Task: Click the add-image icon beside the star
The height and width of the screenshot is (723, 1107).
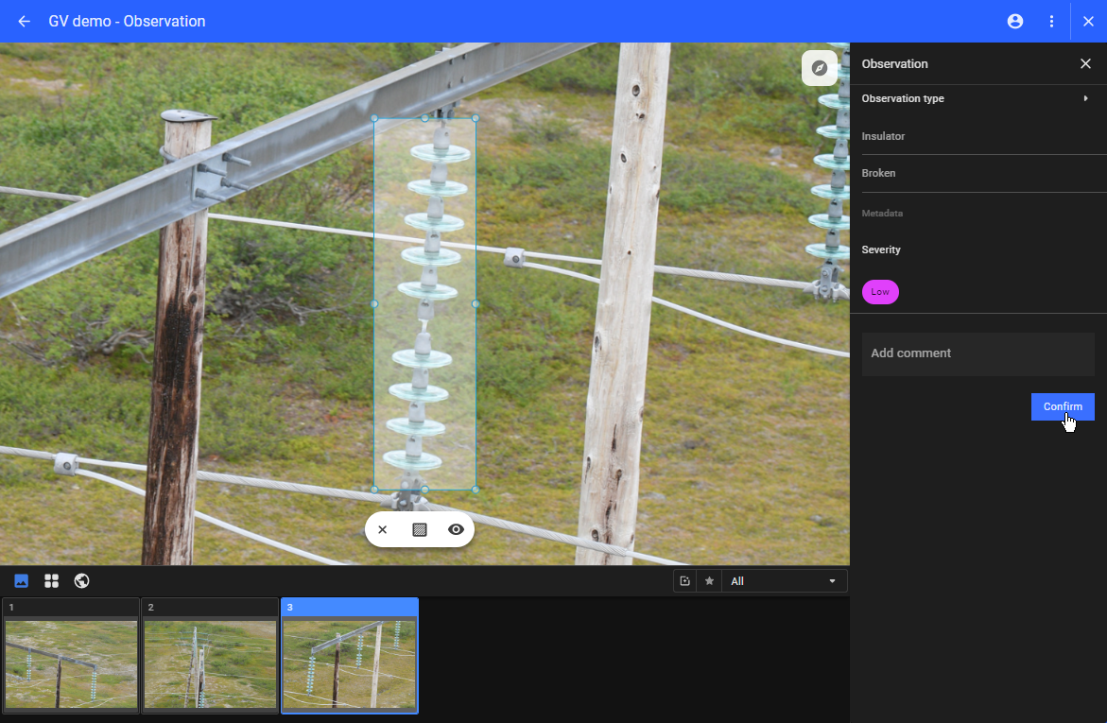Action: tap(684, 581)
